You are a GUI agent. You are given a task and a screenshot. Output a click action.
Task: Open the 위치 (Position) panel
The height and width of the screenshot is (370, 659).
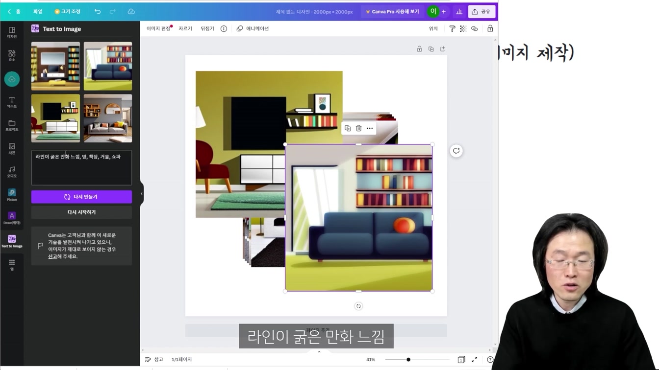click(433, 29)
